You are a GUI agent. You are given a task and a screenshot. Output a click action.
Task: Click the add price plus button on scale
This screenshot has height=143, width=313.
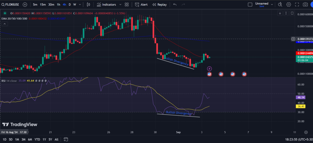(x=293, y=39)
